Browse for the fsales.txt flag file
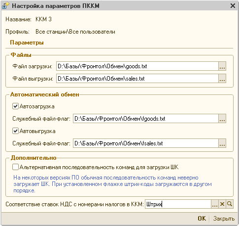Image resolution: width=239 pixels, height=226 pixels. (x=222, y=143)
